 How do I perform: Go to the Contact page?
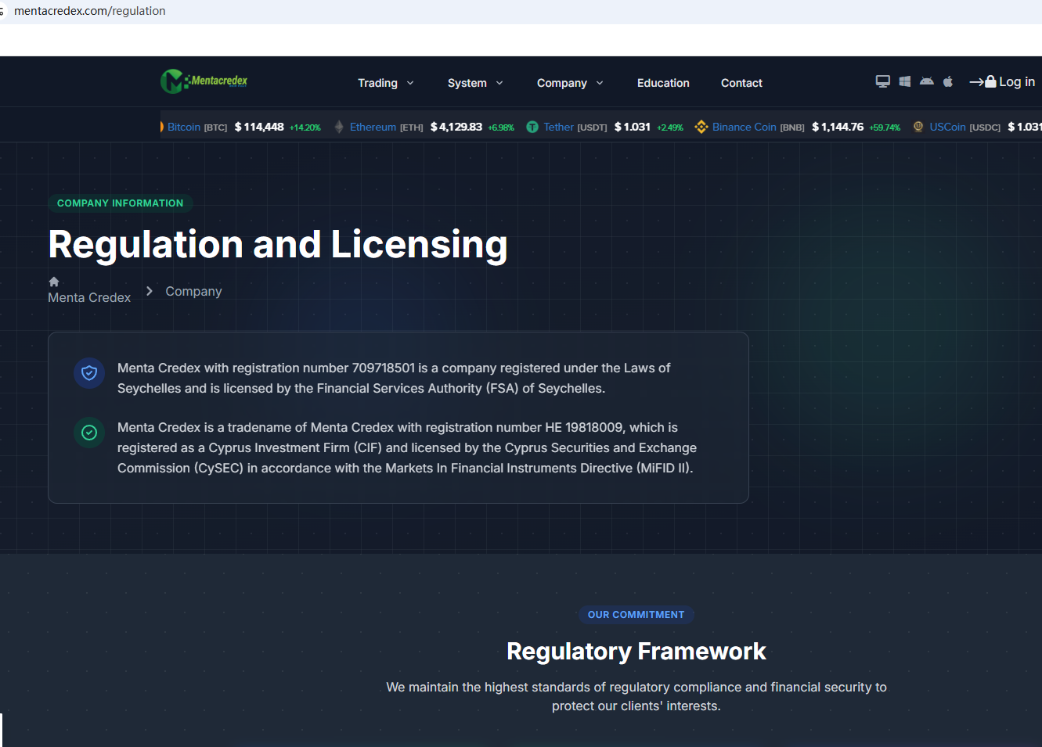741,83
